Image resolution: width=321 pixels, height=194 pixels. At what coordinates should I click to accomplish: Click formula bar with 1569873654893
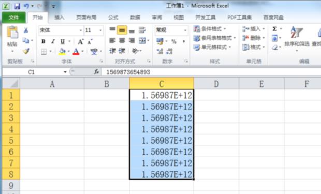pyautogui.click(x=212, y=72)
